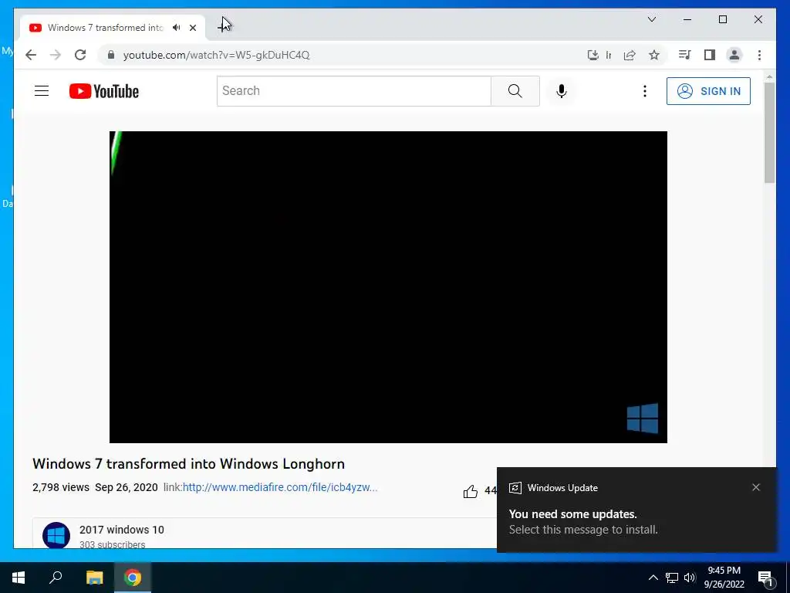Image resolution: width=790 pixels, height=593 pixels.
Task: Open Chrome three-dot menu
Action: (759, 55)
